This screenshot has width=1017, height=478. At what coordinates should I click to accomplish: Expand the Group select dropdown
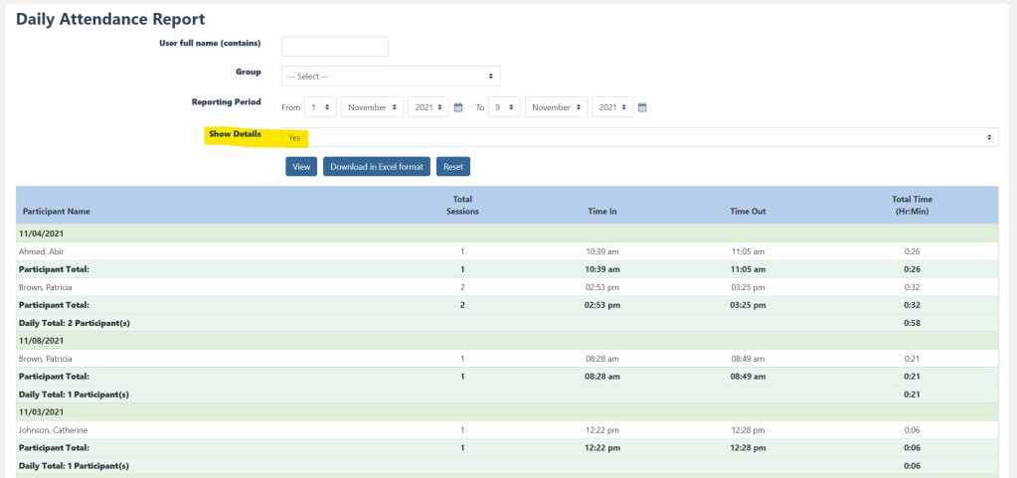pyautogui.click(x=391, y=77)
